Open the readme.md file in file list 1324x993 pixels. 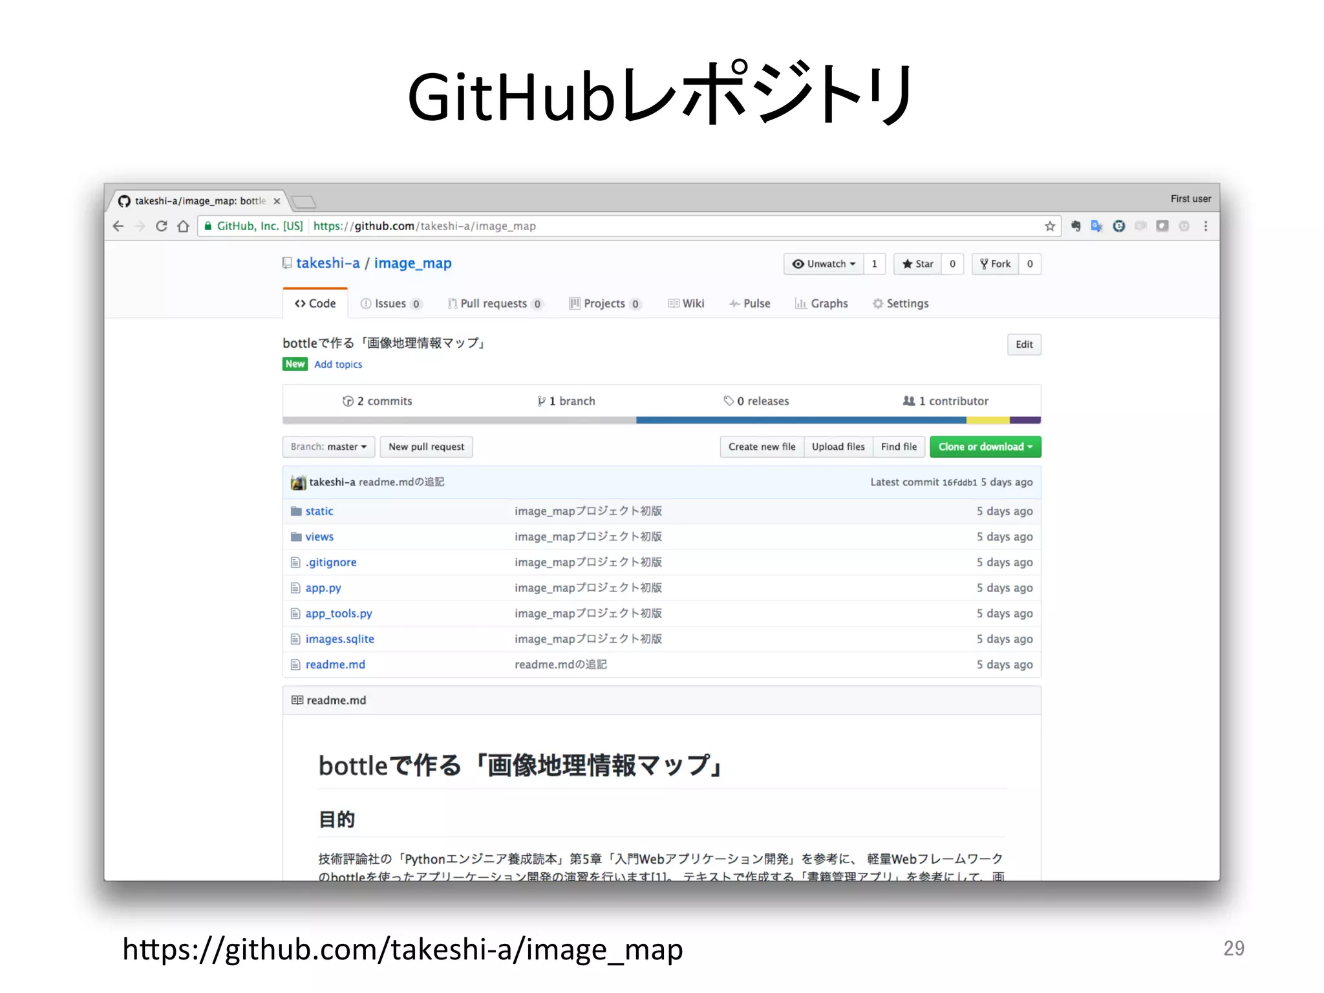pyautogui.click(x=335, y=665)
